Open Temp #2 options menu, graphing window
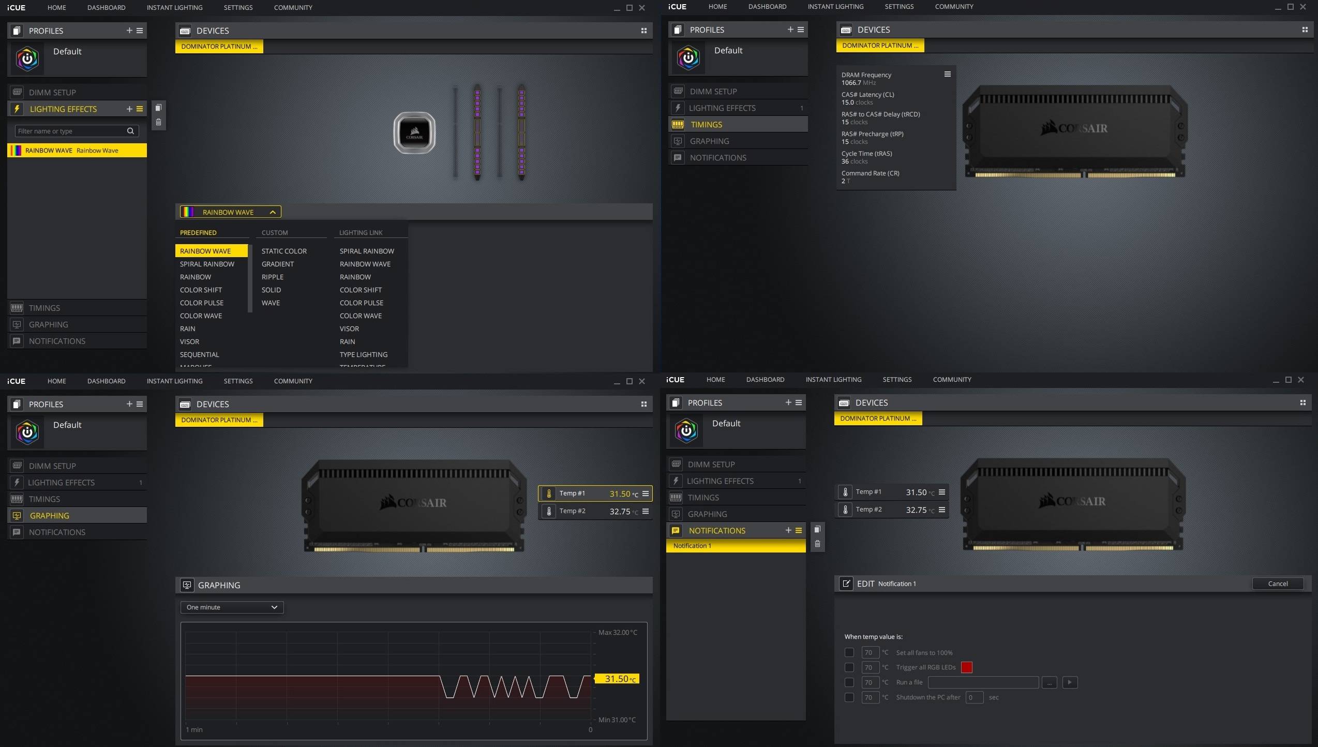The height and width of the screenshot is (747, 1318). coord(646,511)
